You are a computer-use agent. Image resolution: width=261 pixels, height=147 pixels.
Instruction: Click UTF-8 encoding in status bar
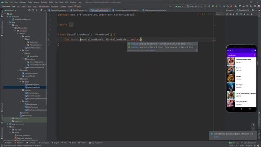click(242, 146)
